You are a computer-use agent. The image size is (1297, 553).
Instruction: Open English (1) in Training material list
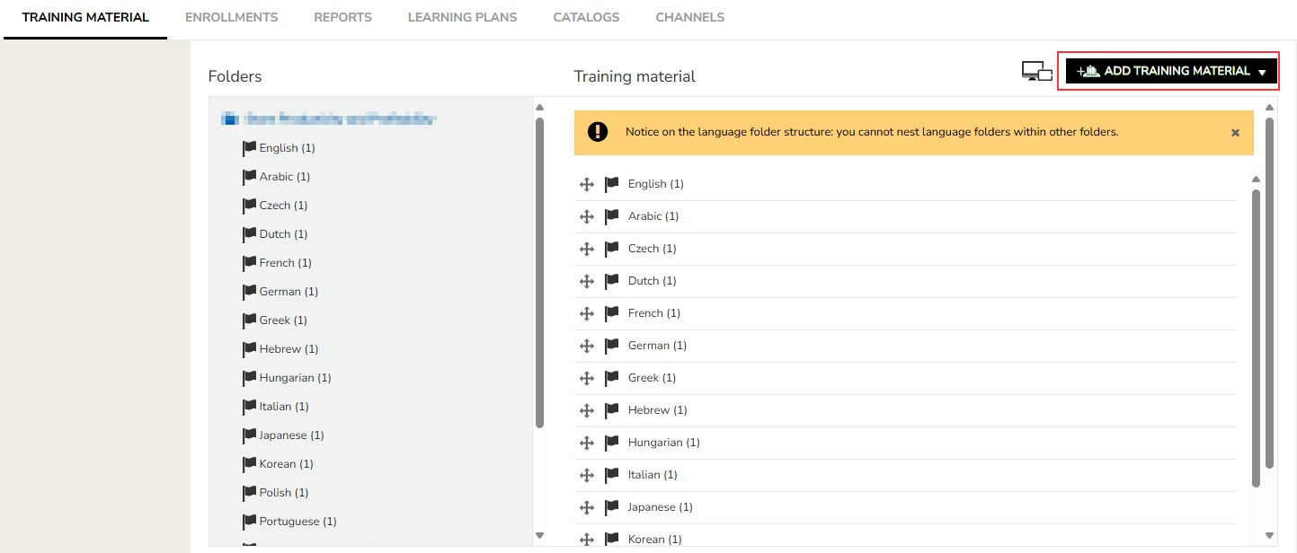click(656, 184)
